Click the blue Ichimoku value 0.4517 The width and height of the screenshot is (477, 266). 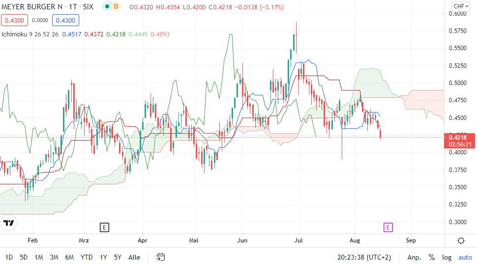point(72,34)
